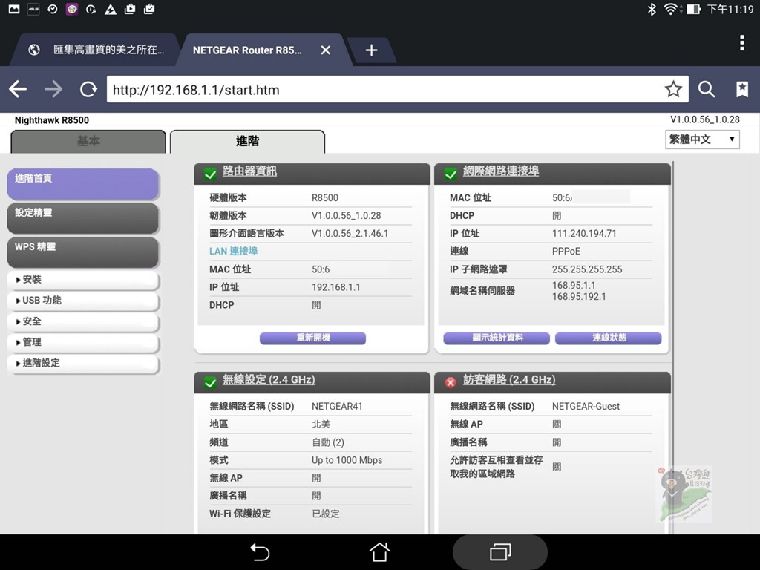
Task: Expand the 安全 menu section
Action: (x=83, y=321)
